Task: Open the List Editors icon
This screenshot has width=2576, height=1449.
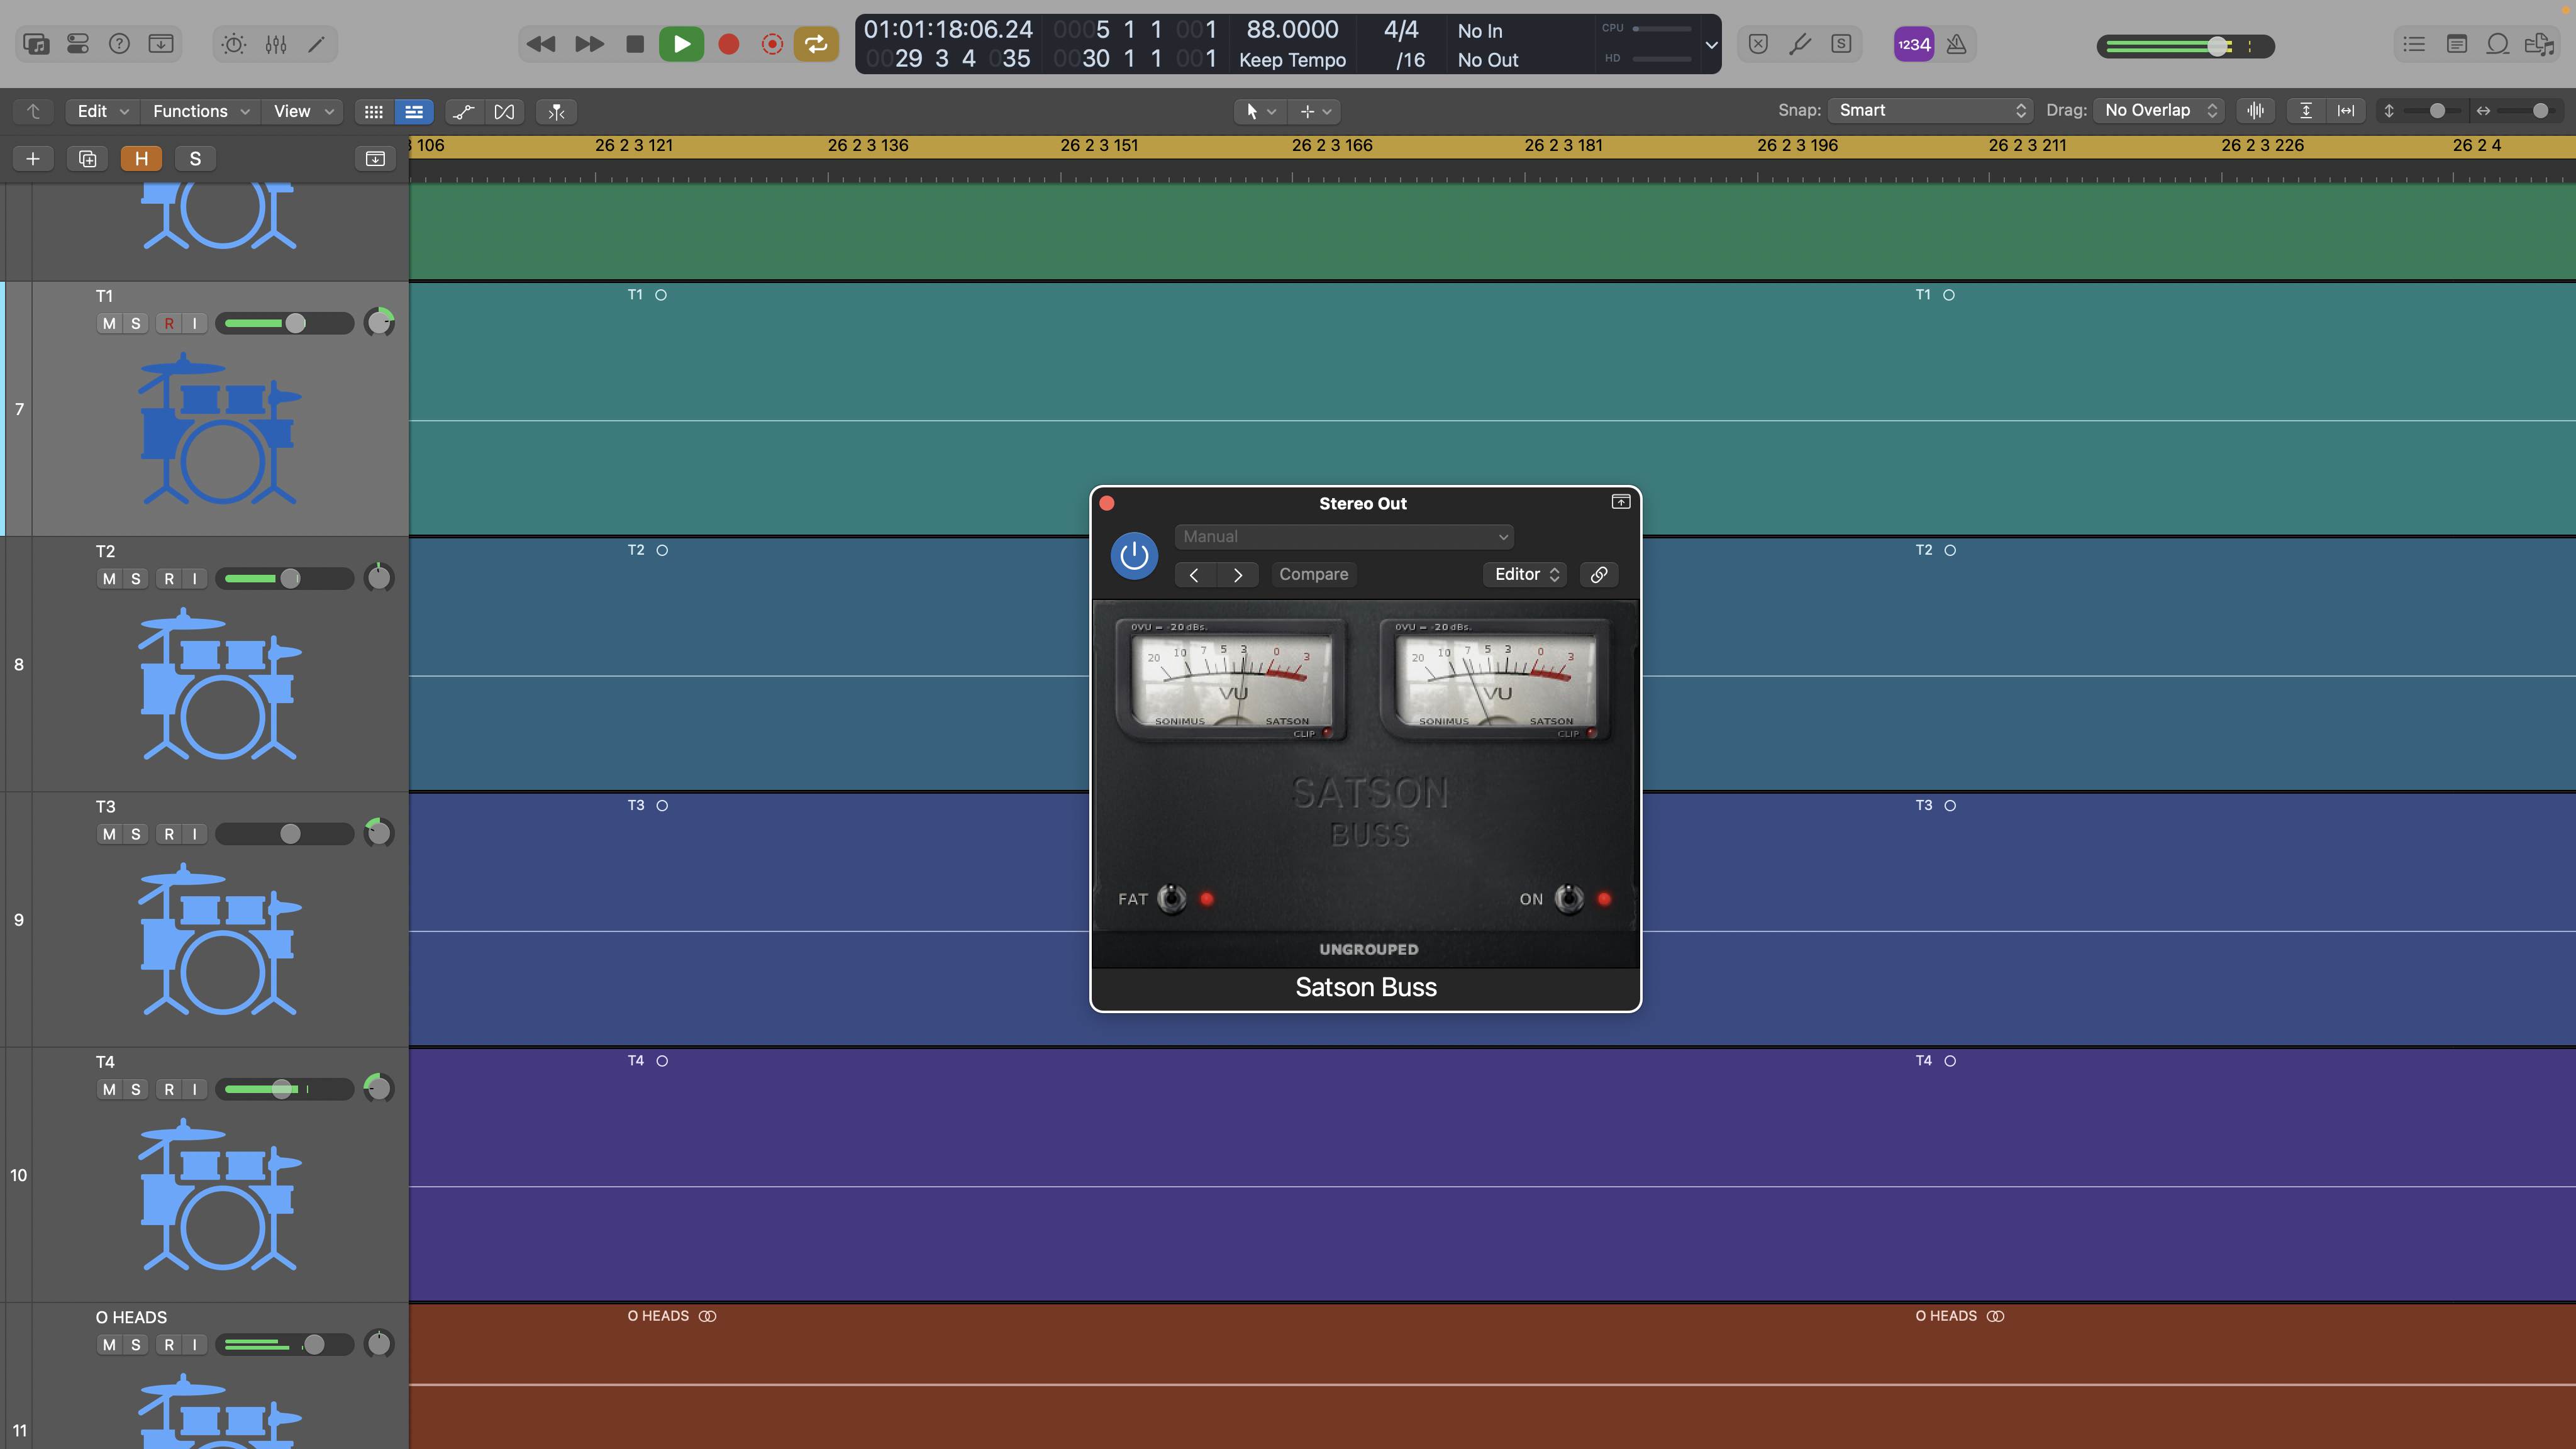Action: click(2415, 44)
